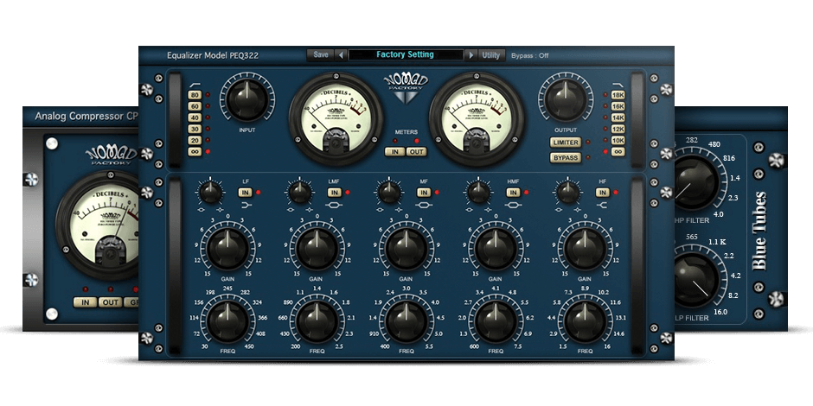
Task: Click the HMF FREQ knob
Action: tap(496, 321)
